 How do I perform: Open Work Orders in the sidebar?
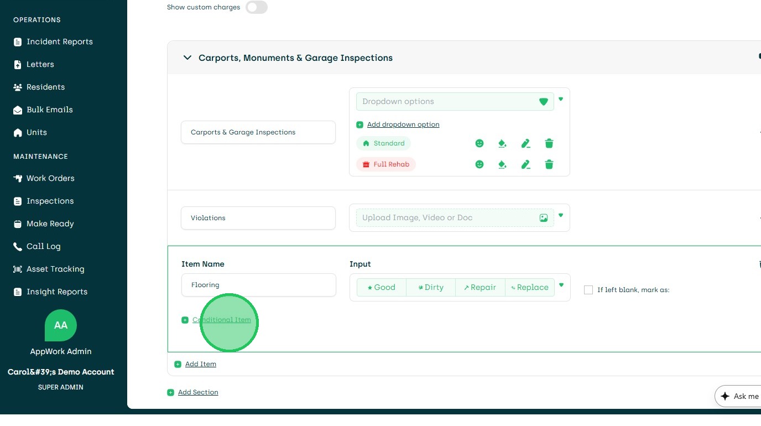click(x=50, y=178)
